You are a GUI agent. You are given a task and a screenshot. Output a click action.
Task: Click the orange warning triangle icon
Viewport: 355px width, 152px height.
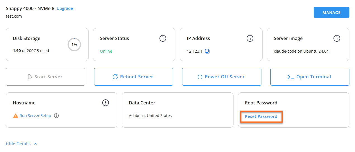coord(16,116)
